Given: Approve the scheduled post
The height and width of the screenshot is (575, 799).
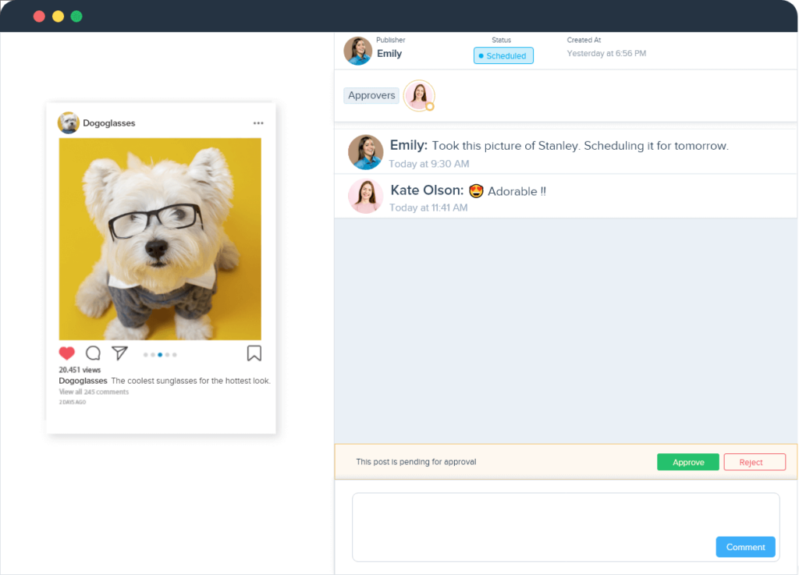Looking at the screenshot, I should coord(687,461).
